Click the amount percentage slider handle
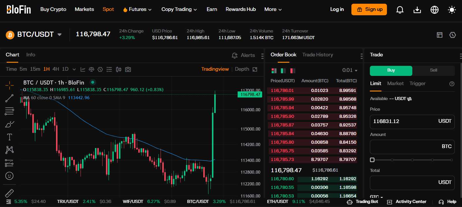This screenshot has height=207, width=462. pyautogui.click(x=372, y=160)
